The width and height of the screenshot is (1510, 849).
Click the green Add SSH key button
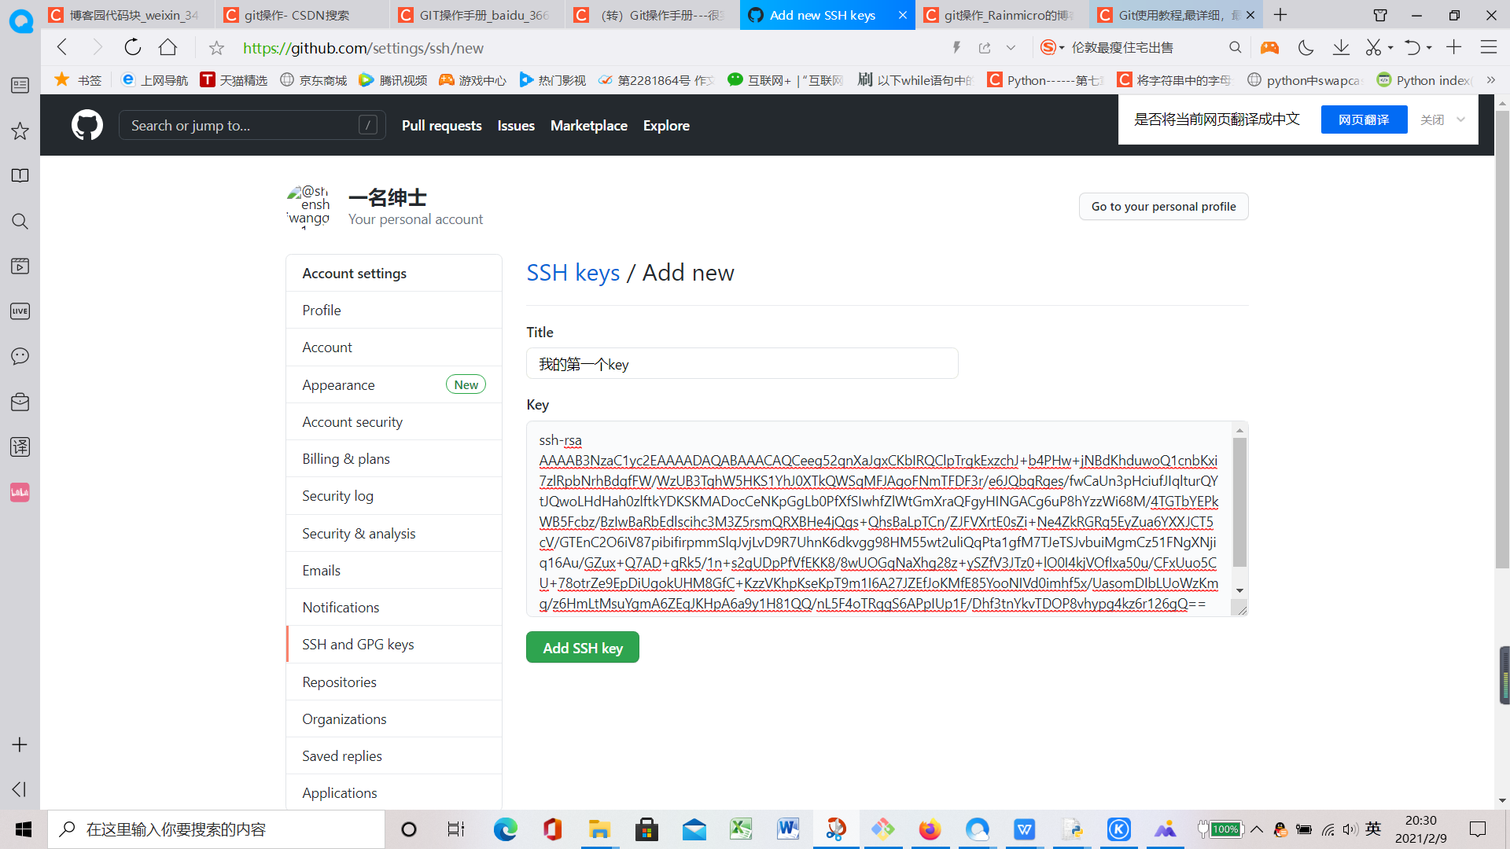pos(582,648)
